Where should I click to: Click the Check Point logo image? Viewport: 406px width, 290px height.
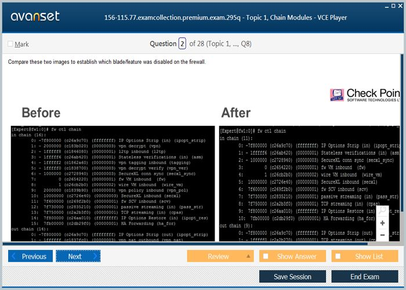364,95
